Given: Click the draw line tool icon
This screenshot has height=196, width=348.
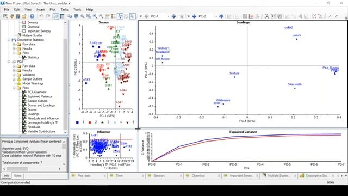Looking at the screenshot, I should click(x=330, y=16).
